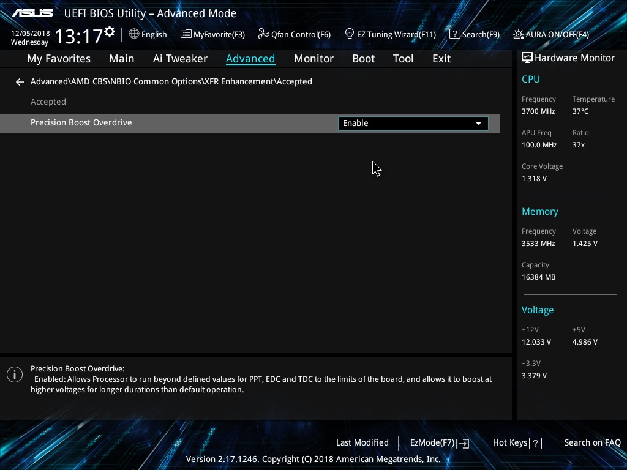627x470 pixels.
Task: Click the clock settings gear icon
Action: 110,31
